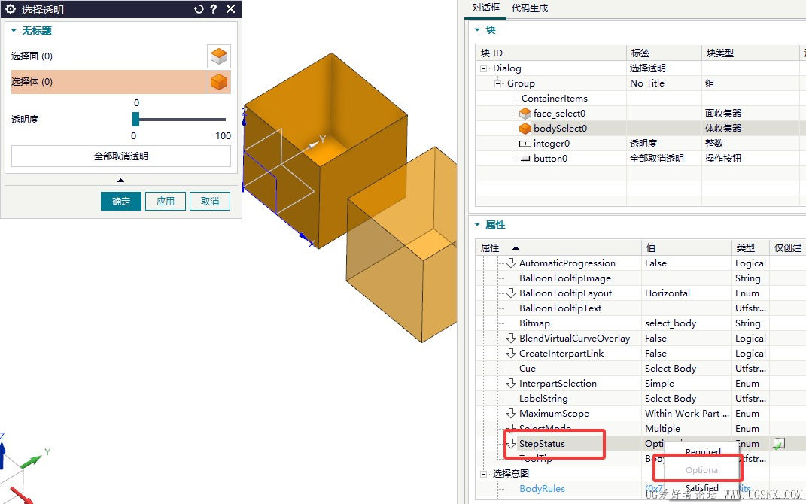Click the InterpartSelection arrow icon
The height and width of the screenshot is (504, 806).
(510, 384)
